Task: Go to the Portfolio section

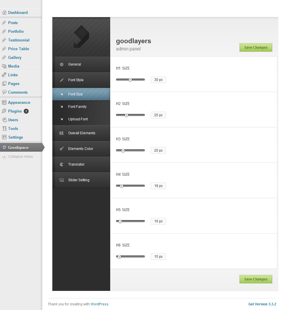Action: pyautogui.click(x=21, y=31)
